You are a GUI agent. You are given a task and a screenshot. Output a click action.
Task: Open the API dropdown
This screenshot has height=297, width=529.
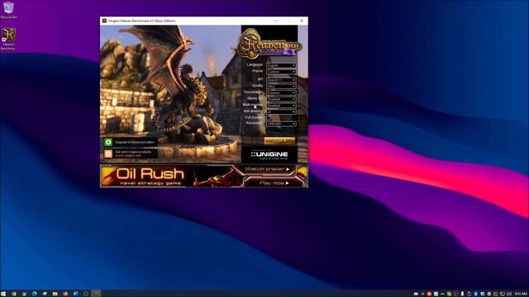[x=281, y=80]
